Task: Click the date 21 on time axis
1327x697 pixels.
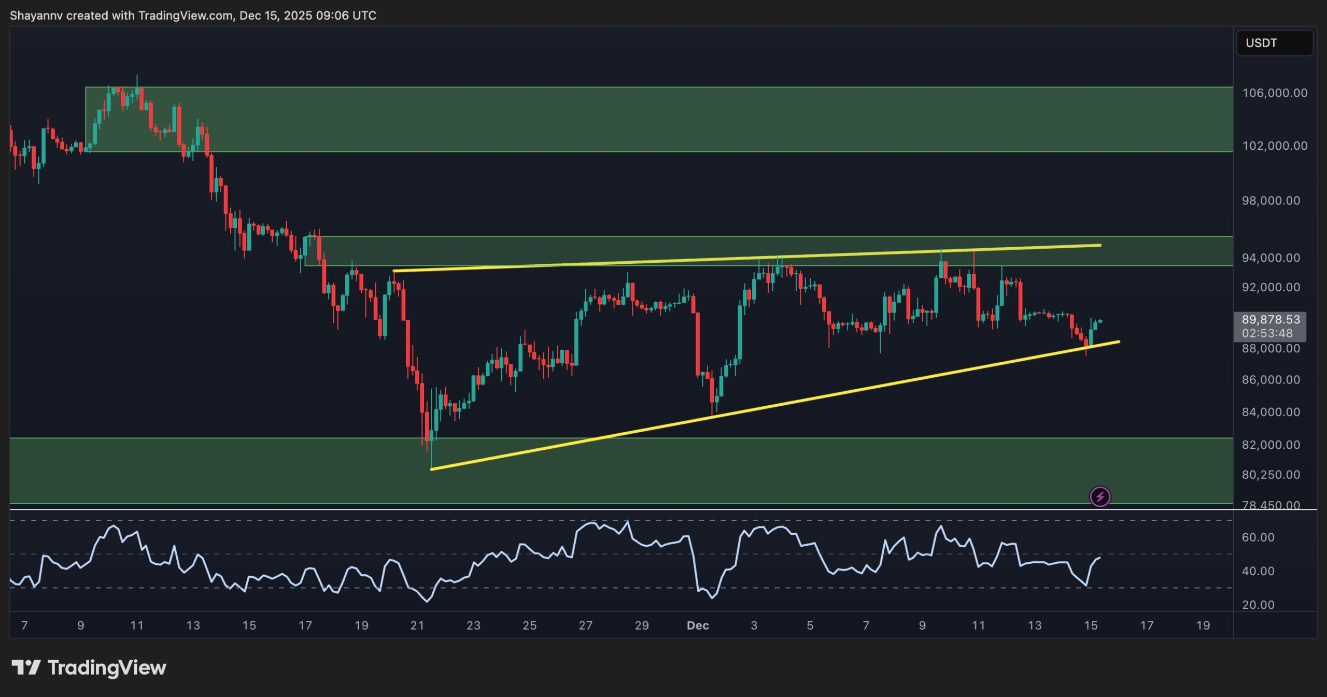Action: coord(417,625)
